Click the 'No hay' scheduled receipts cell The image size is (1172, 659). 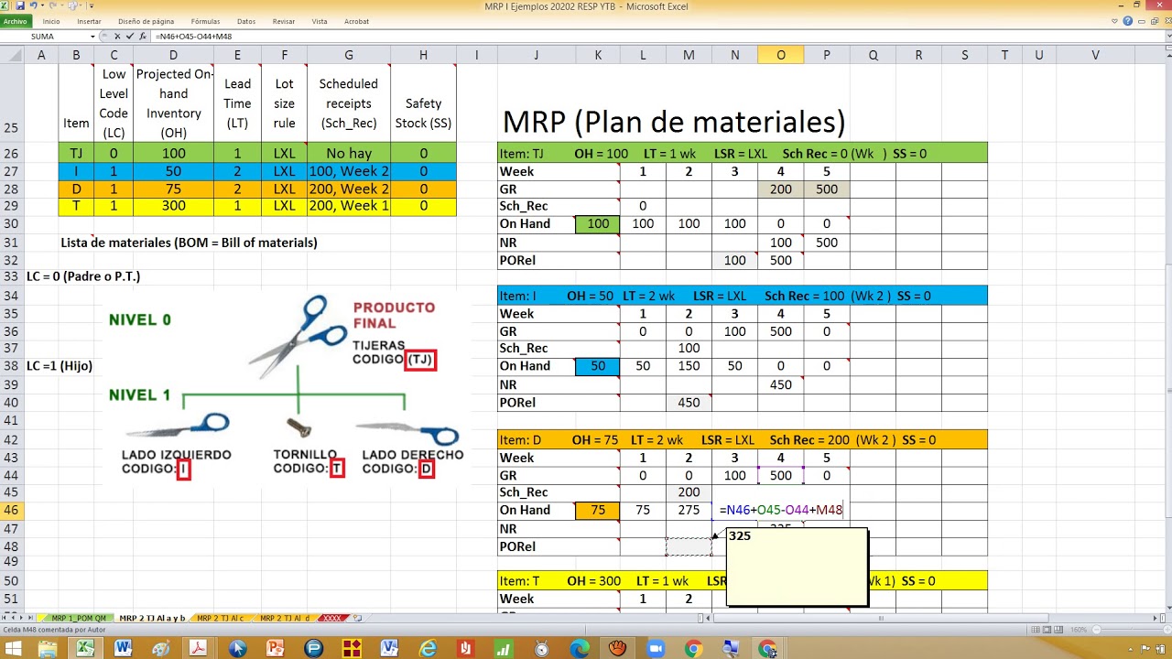tap(349, 153)
